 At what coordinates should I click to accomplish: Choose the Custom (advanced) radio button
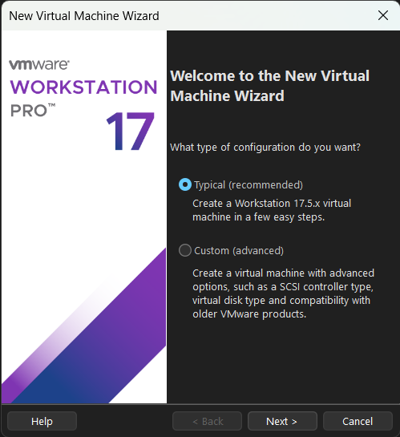tap(185, 250)
